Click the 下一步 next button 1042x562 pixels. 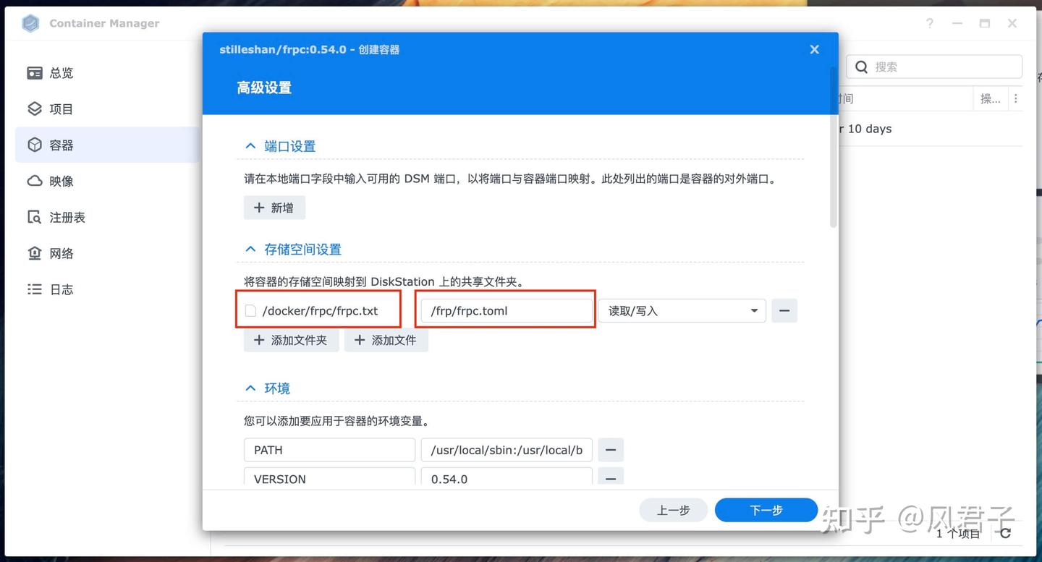pyautogui.click(x=766, y=510)
